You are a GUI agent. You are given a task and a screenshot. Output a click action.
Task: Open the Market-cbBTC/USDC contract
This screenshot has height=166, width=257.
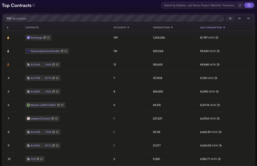pyautogui.click(x=43, y=105)
